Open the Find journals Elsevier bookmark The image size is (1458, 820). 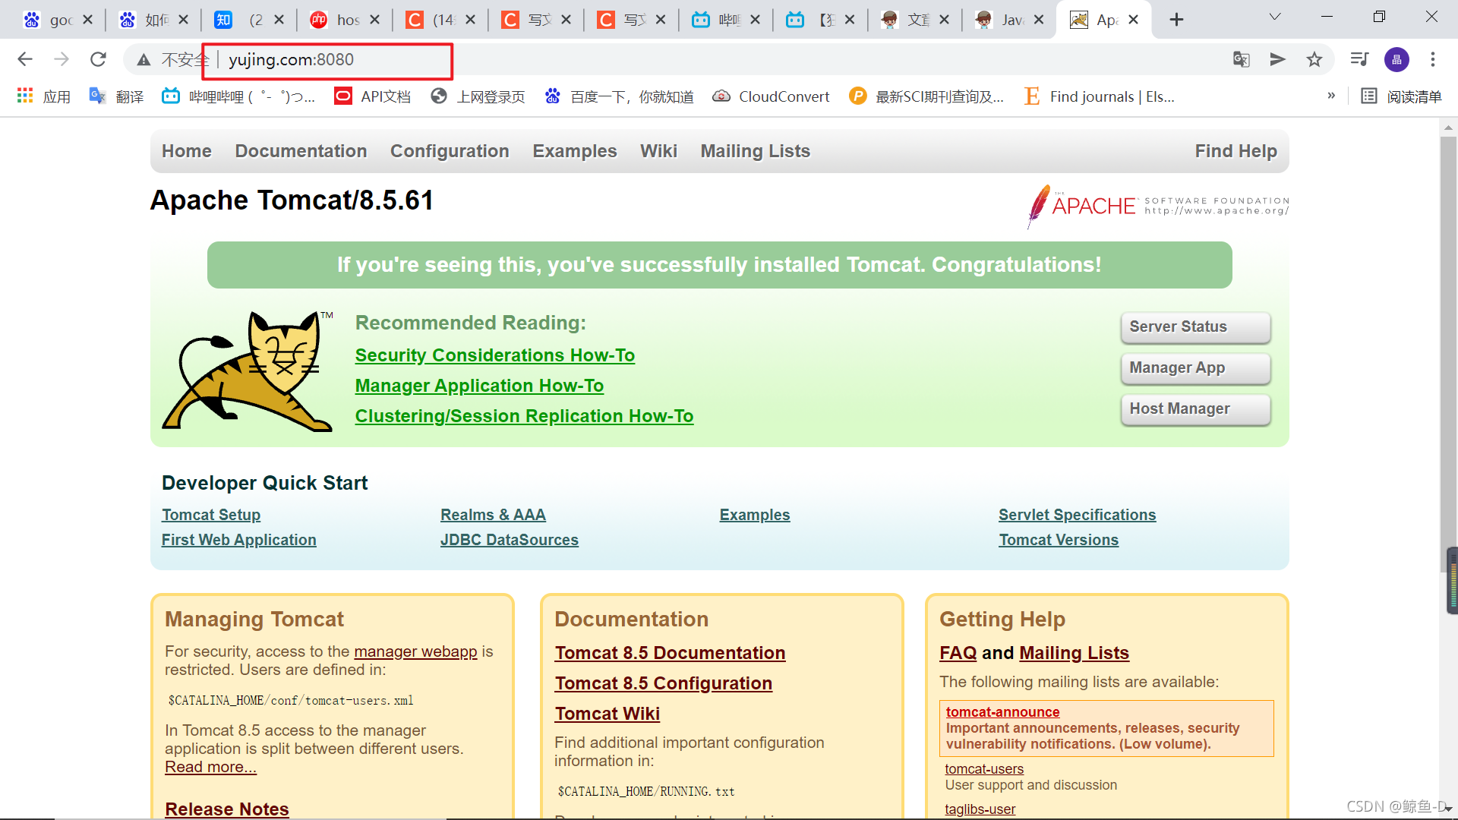pos(1099,96)
